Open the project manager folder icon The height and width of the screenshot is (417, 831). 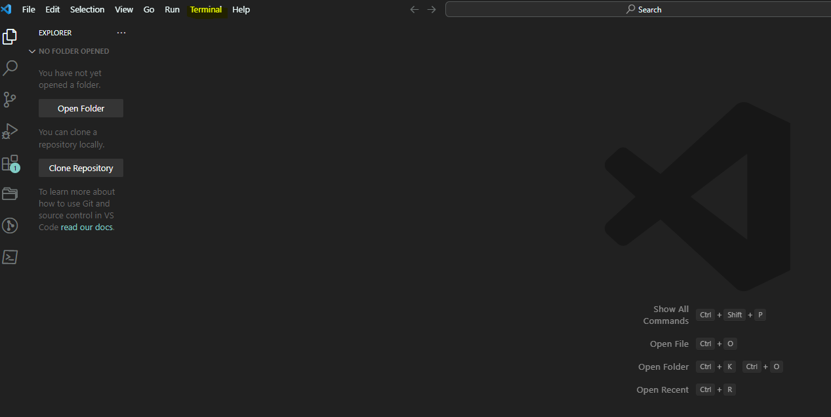tap(10, 194)
